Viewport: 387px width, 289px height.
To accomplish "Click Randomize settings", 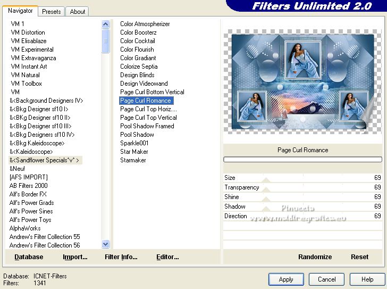I will tap(315, 257).
